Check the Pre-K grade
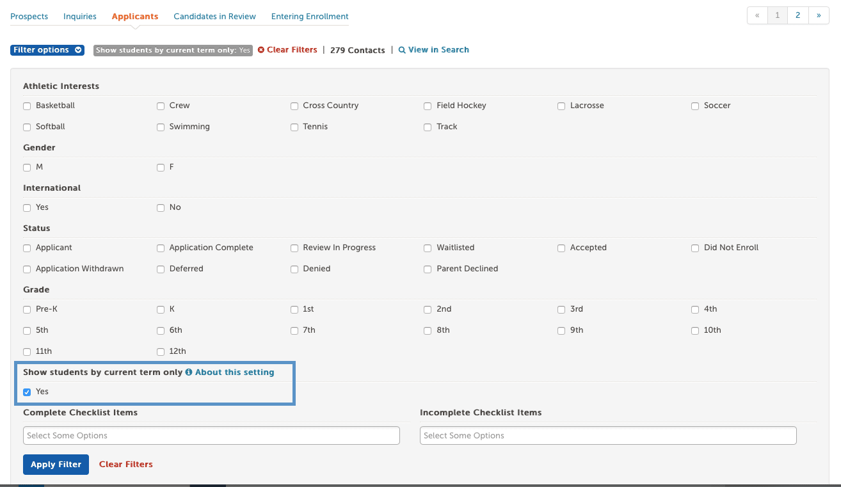Viewport: 841px width, 487px height. coord(27,310)
